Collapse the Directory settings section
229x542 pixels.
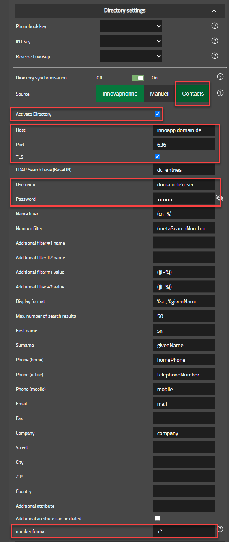[214, 11]
